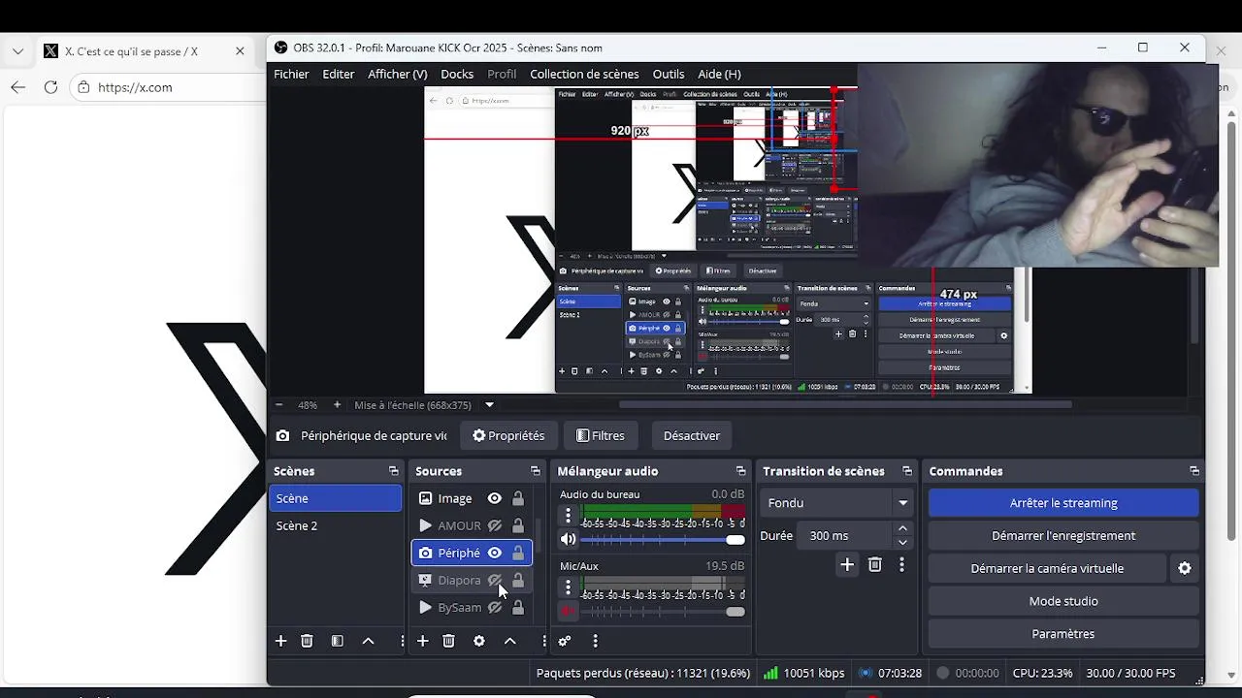Undock the Commandes panel

(1193, 471)
